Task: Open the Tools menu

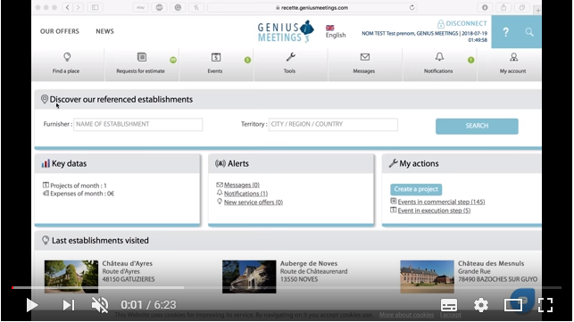Action: pos(291,64)
